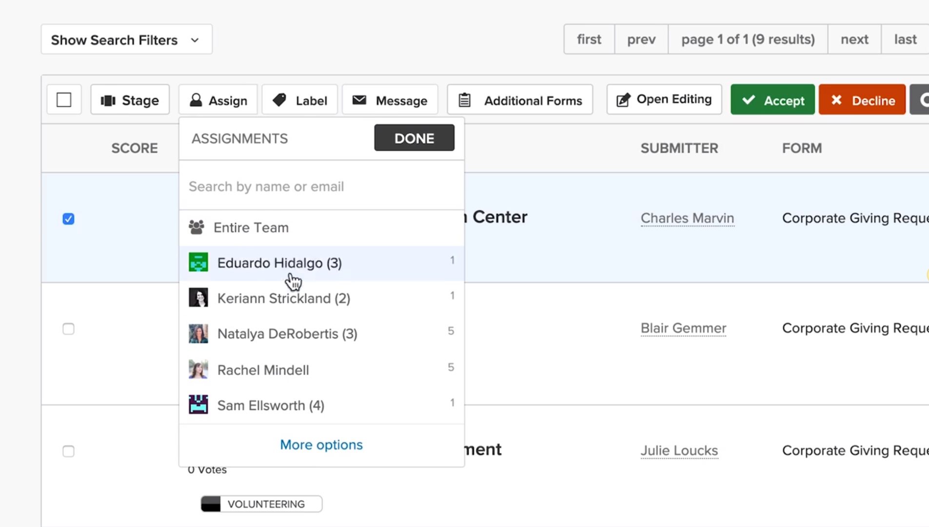This screenshot has height=527, width=929.
Task: Click the Stage icon in the toolbar
Action: 109,100
